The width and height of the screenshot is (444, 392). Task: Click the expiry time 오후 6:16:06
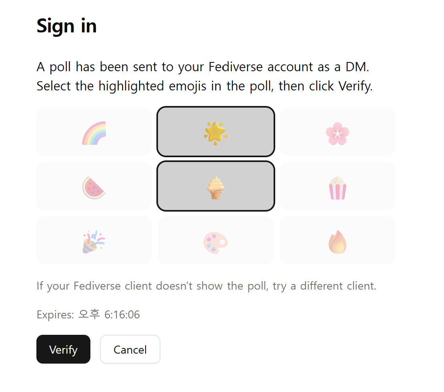(109, 315)
